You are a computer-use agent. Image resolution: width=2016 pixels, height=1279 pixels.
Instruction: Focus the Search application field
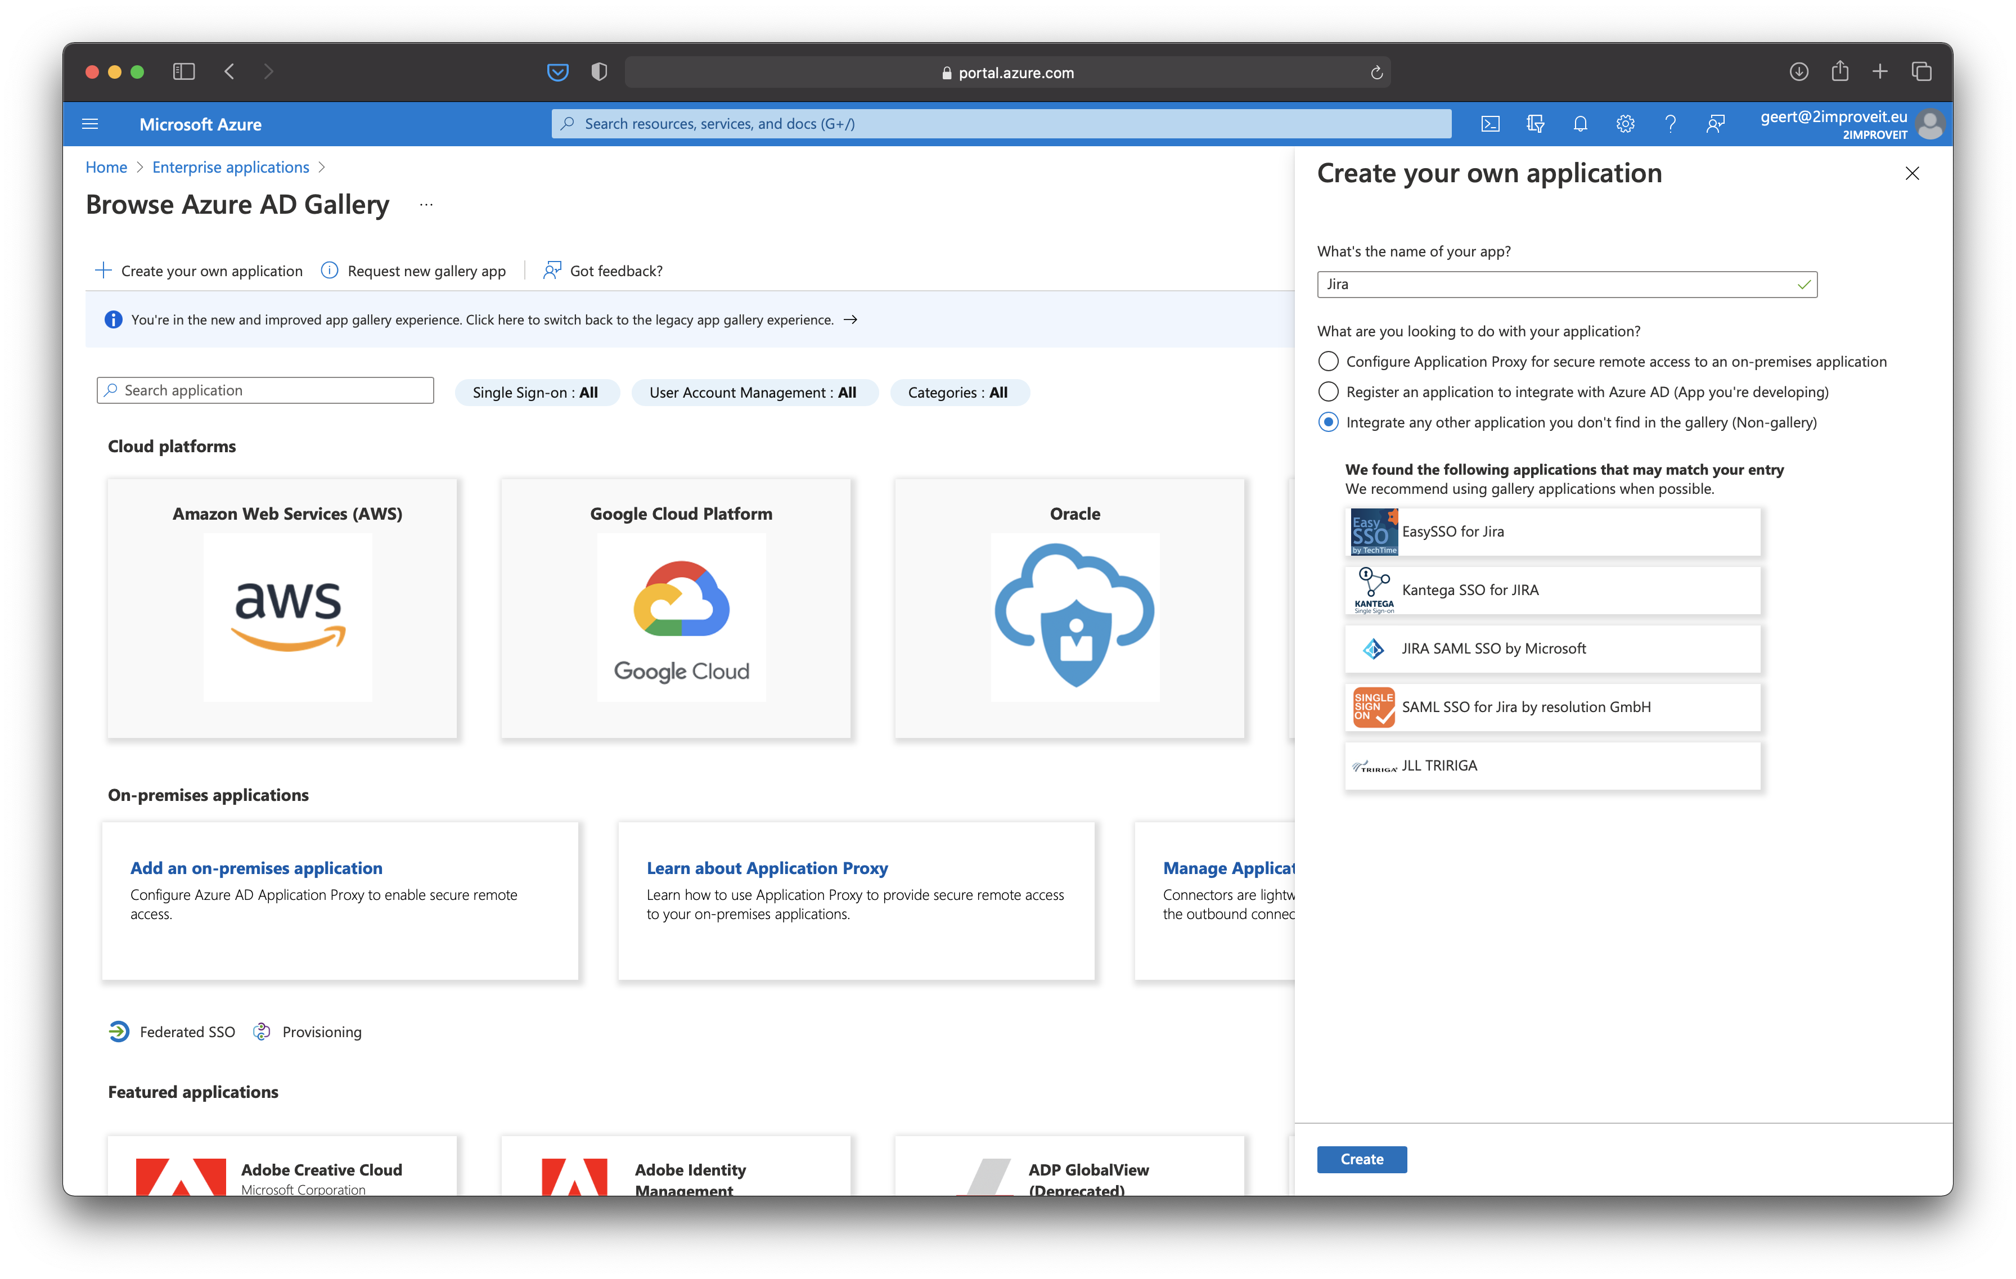click(265, 390)
